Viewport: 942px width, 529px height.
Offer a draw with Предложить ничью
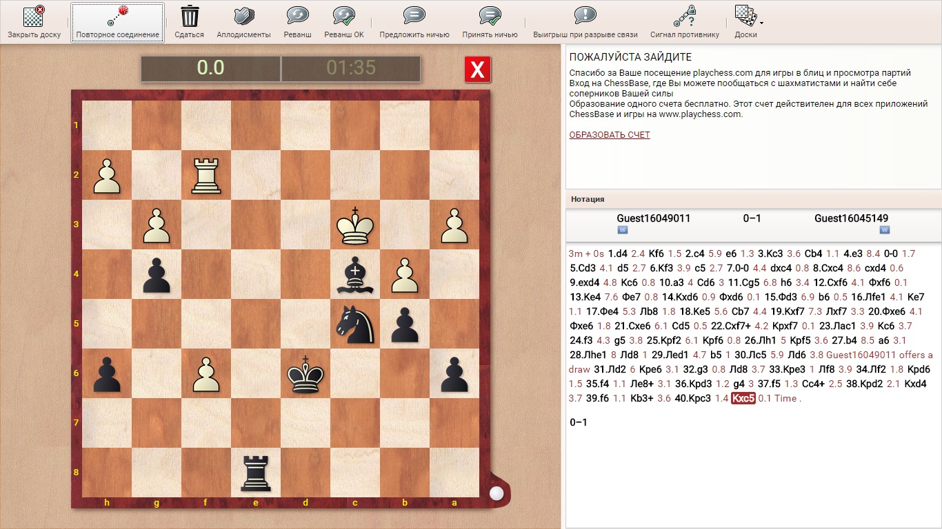point(414,16)
